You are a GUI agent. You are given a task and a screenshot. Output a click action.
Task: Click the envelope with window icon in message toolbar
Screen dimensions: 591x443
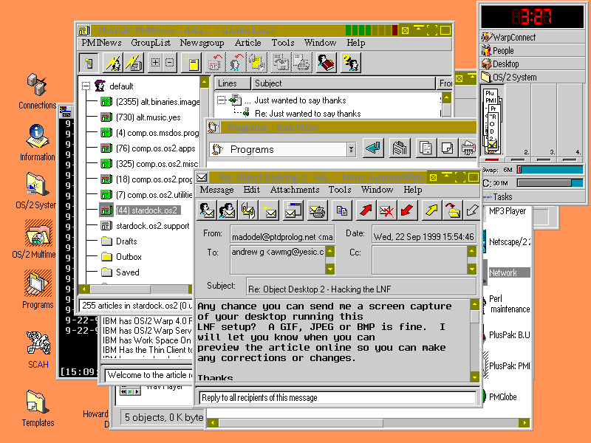(x=293, y=210)
